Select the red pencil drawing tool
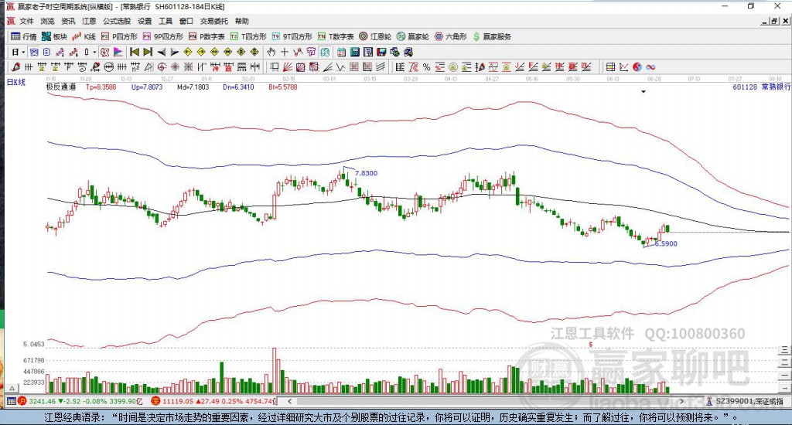The height and width of the screenshot is (425, 792). point(15,67)
